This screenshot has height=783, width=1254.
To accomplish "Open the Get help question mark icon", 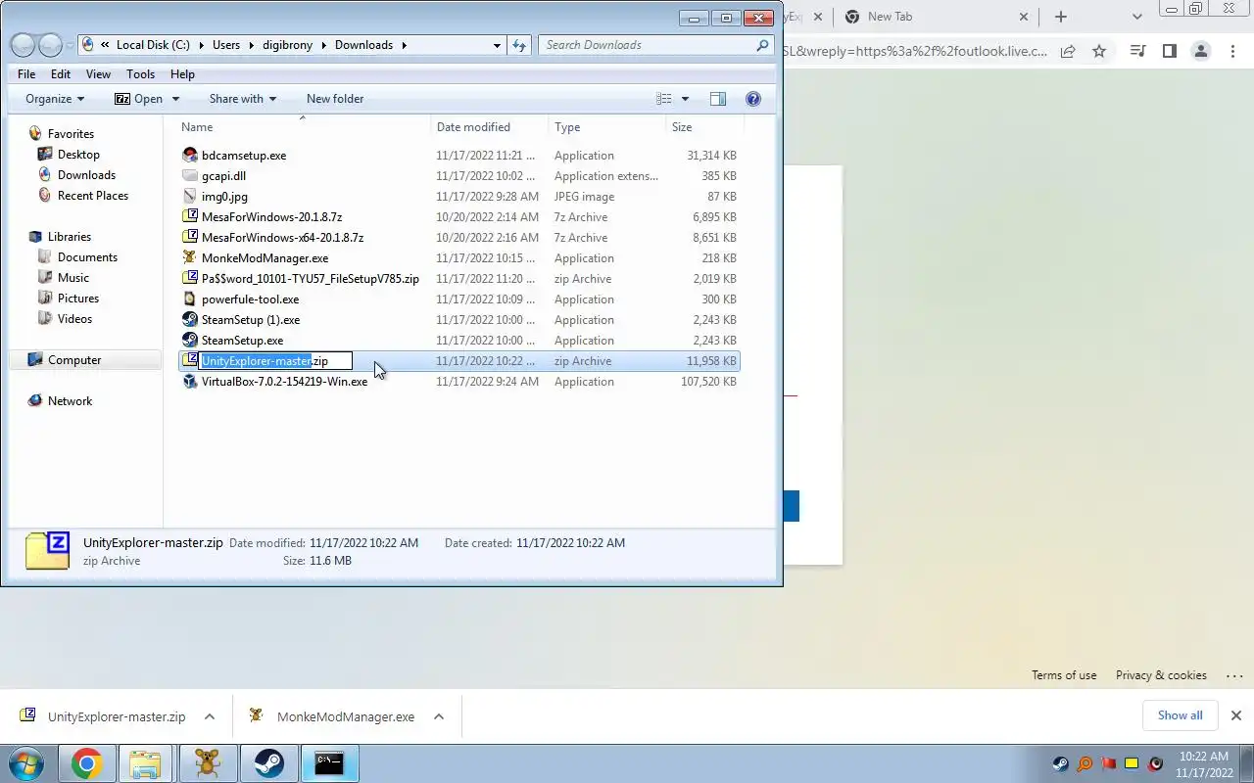I will 753,99.
